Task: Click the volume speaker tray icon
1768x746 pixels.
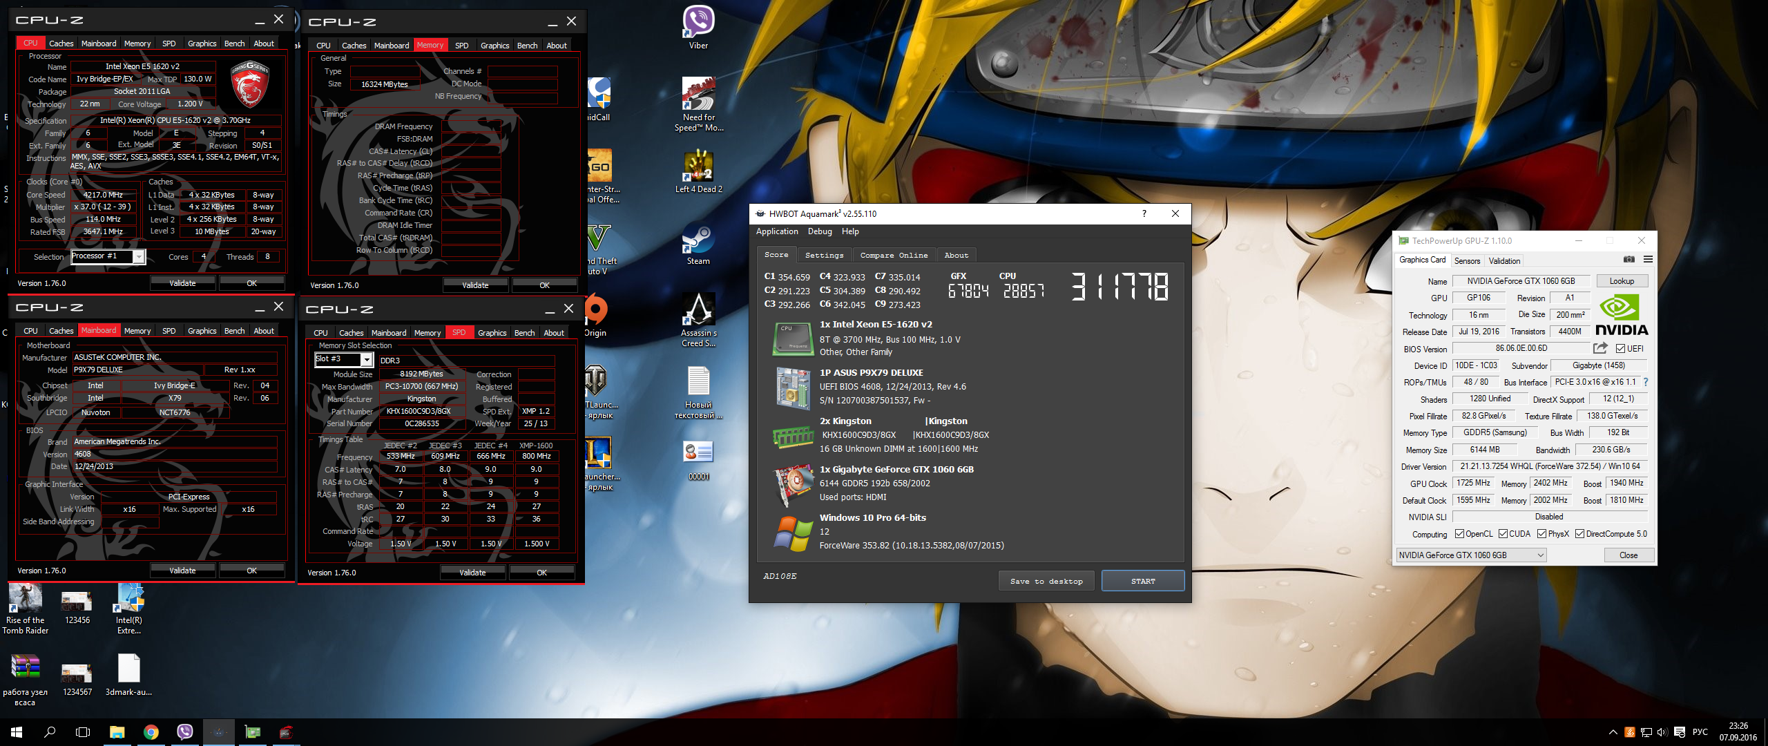Action: [x=1662, y=732]
